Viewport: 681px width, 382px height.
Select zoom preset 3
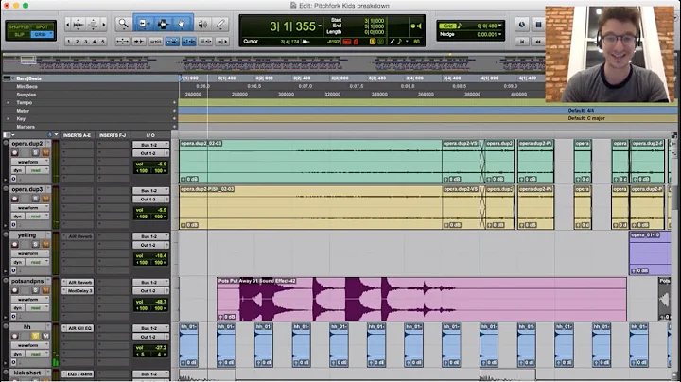tap(85, 42)
